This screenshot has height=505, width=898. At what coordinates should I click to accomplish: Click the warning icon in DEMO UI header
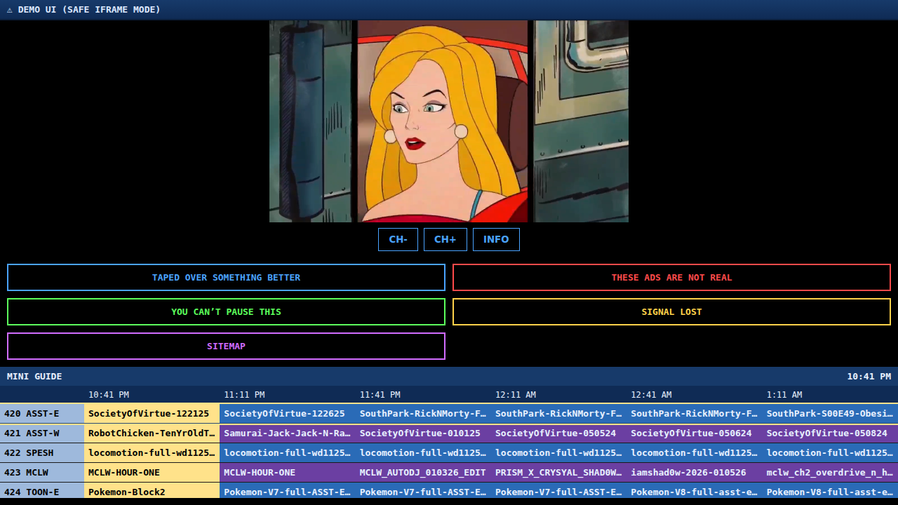click(x=10, y=10)
